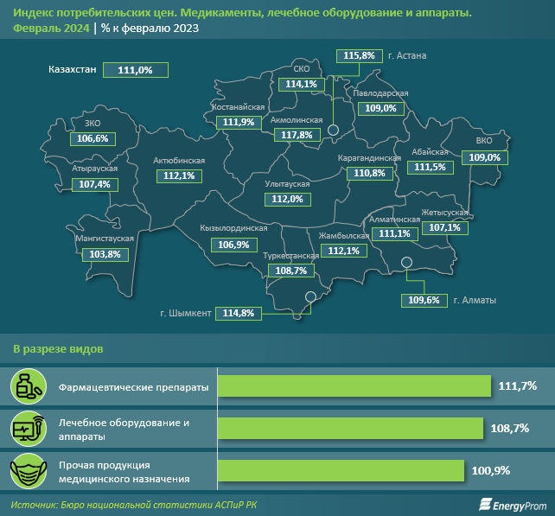Viewport: 555px width, 516px height.
Task: Click the Astana 115,8% value box
Action: pyautogui.click(x=359, y=55)
